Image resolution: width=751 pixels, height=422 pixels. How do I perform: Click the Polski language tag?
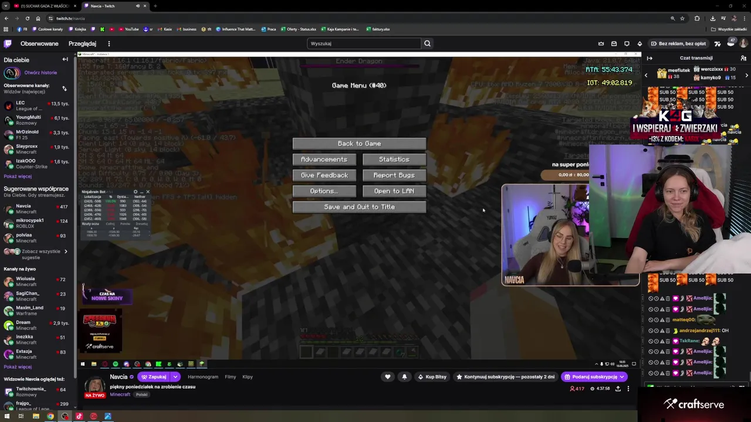(142, 394)
